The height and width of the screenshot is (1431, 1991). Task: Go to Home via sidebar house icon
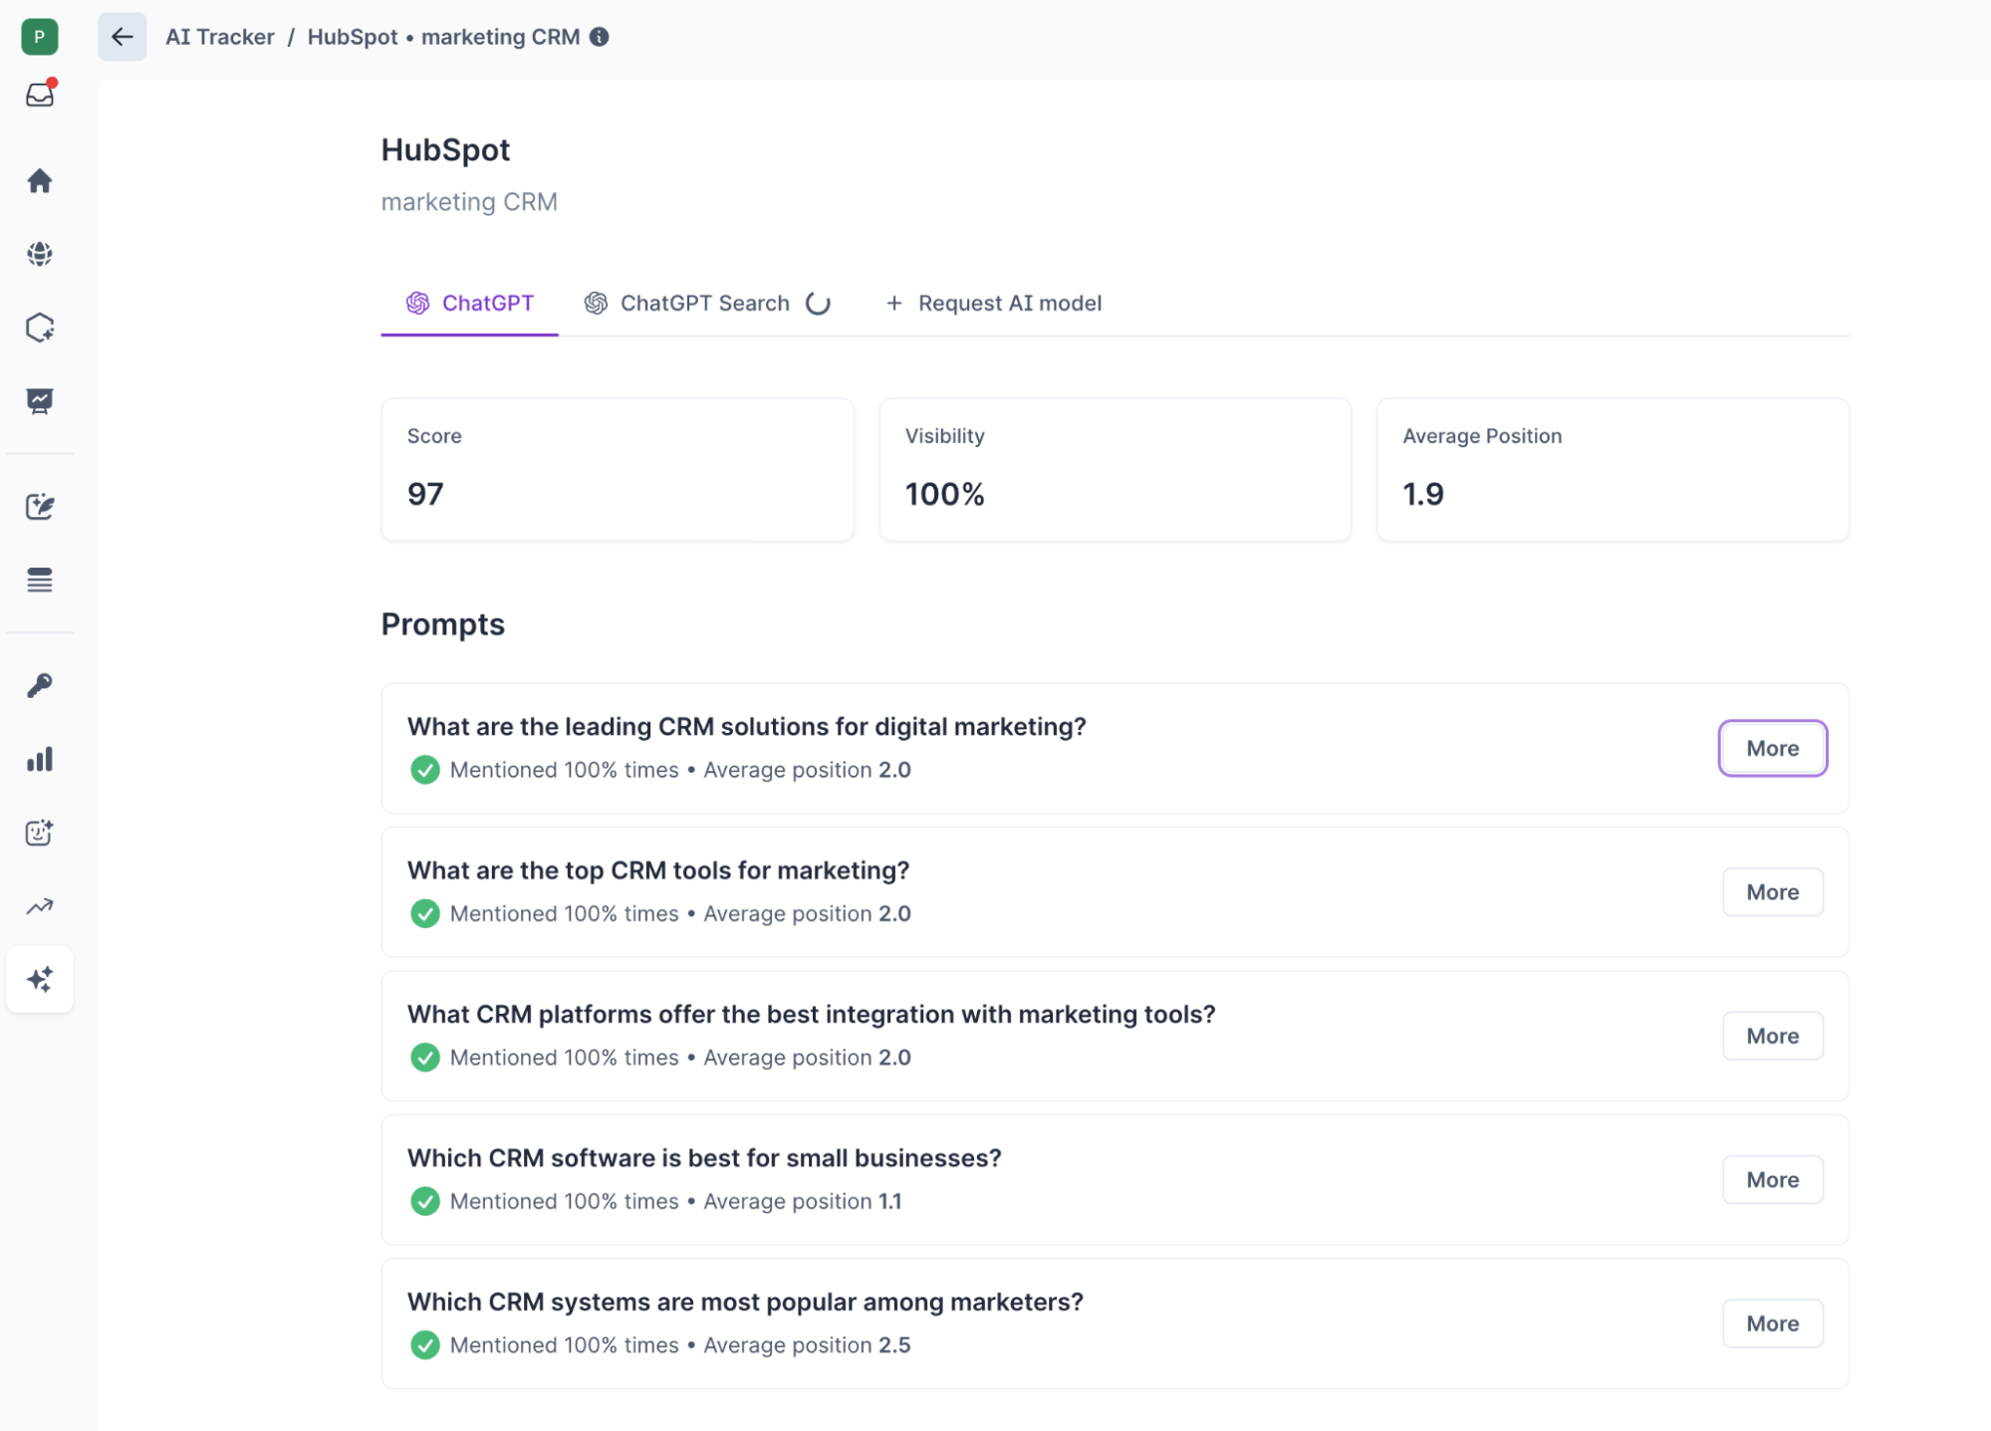tap(40, 180)
